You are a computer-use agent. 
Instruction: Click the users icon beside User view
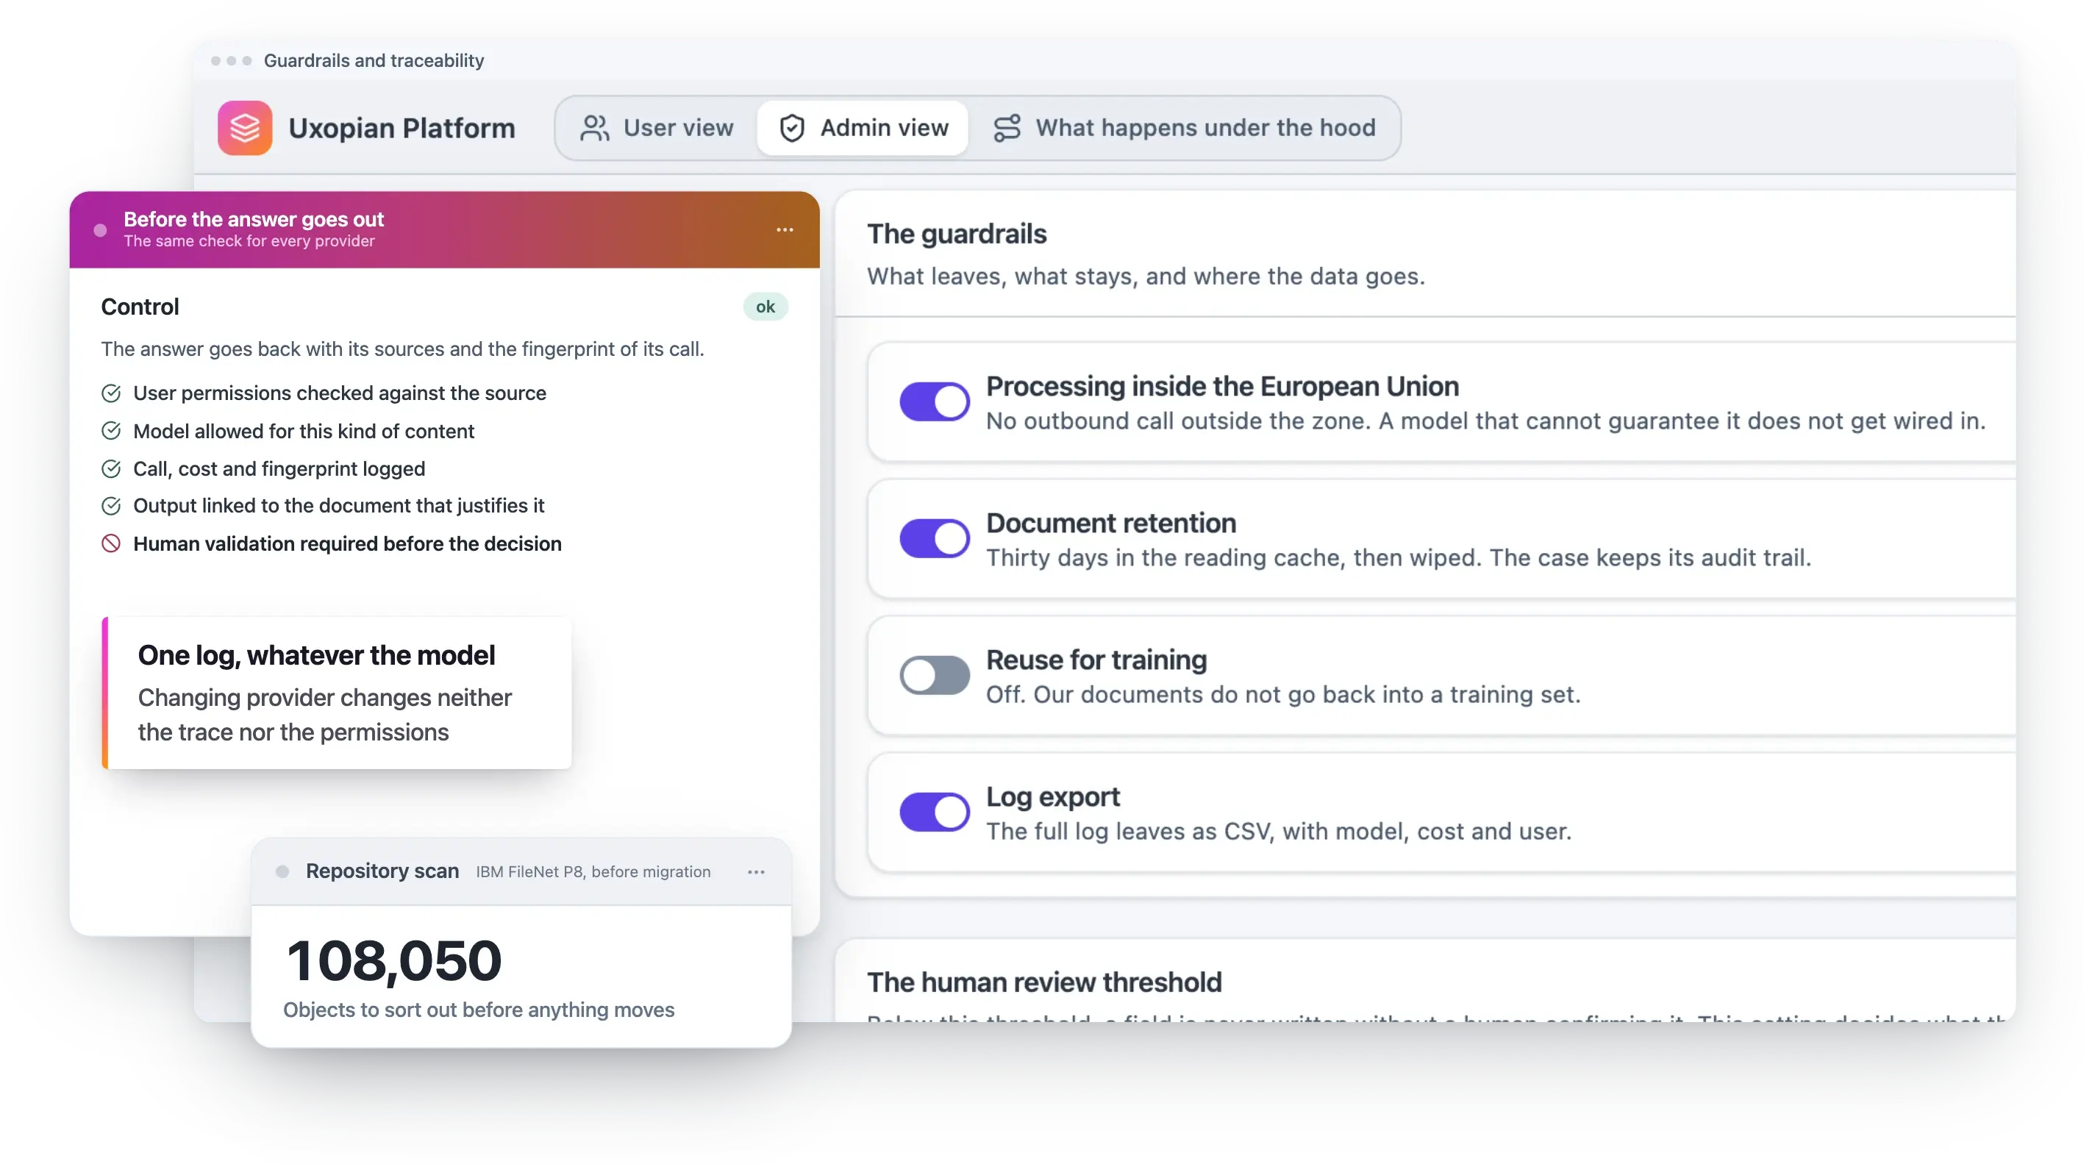tap(595, 128)
